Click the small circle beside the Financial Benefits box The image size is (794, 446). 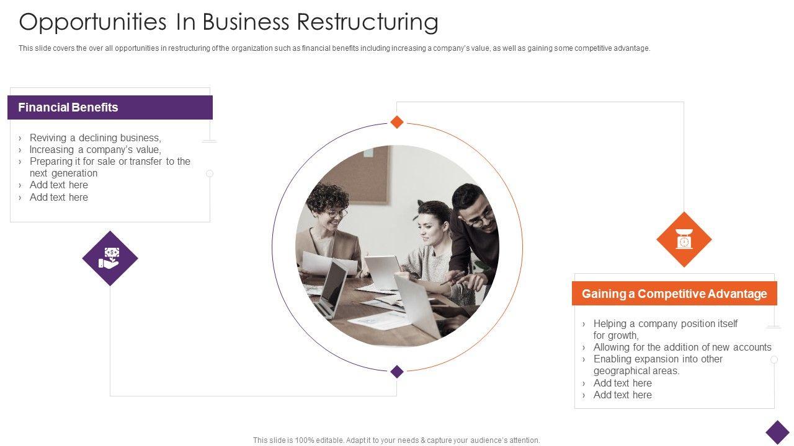pos(210,173)
